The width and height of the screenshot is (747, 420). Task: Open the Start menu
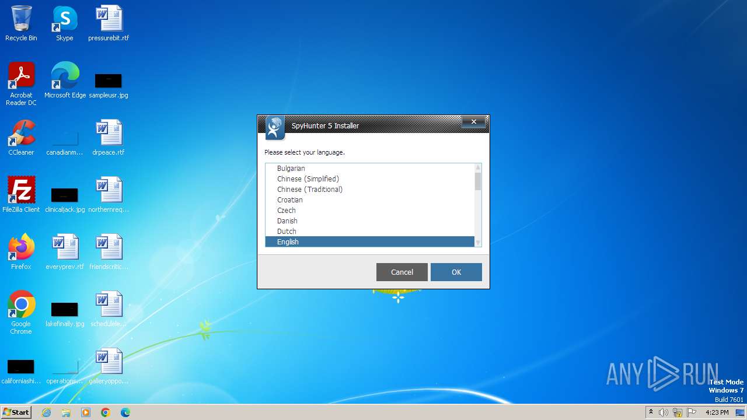[16, 412]
